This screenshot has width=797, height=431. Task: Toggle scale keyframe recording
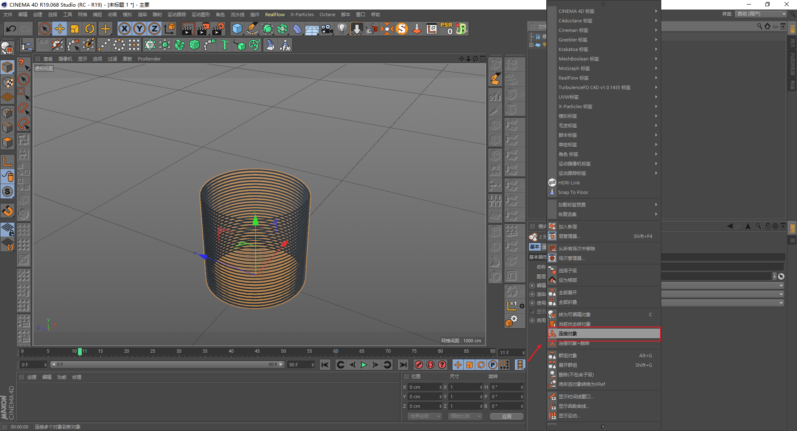point(469,365)
